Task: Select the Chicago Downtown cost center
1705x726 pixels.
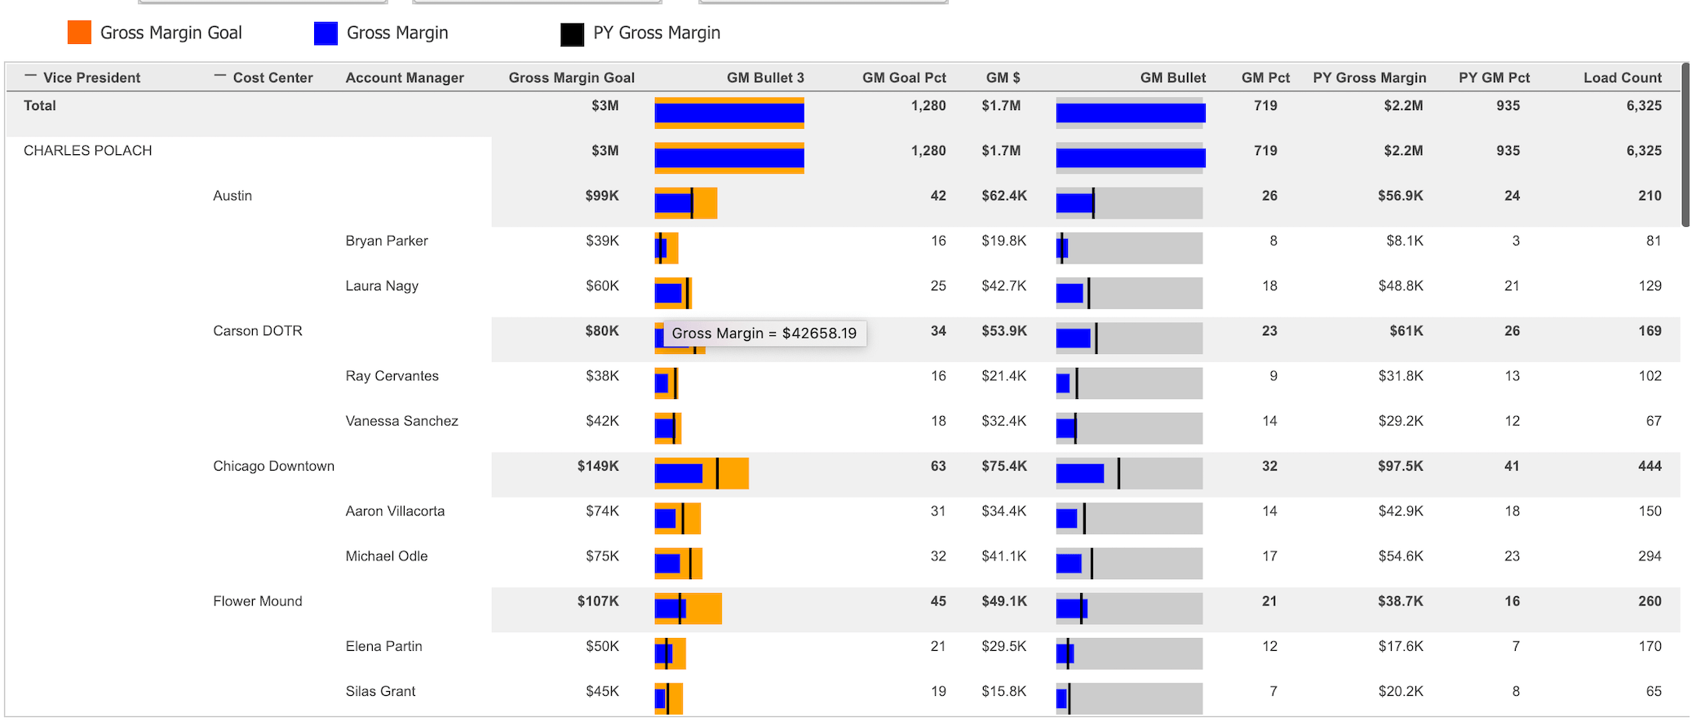Action: [x=273, y=466]
